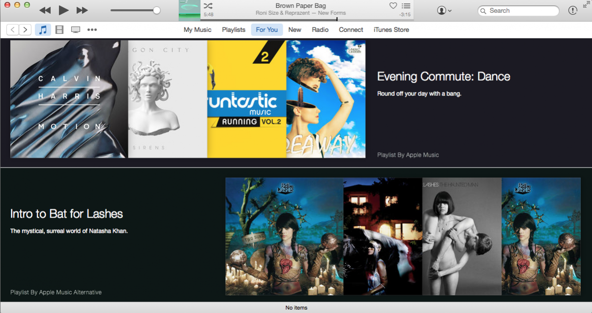Viewport: 592px width, 313px height.
Task: Open the more media ellipsis menu
Action: coord(92,30)
